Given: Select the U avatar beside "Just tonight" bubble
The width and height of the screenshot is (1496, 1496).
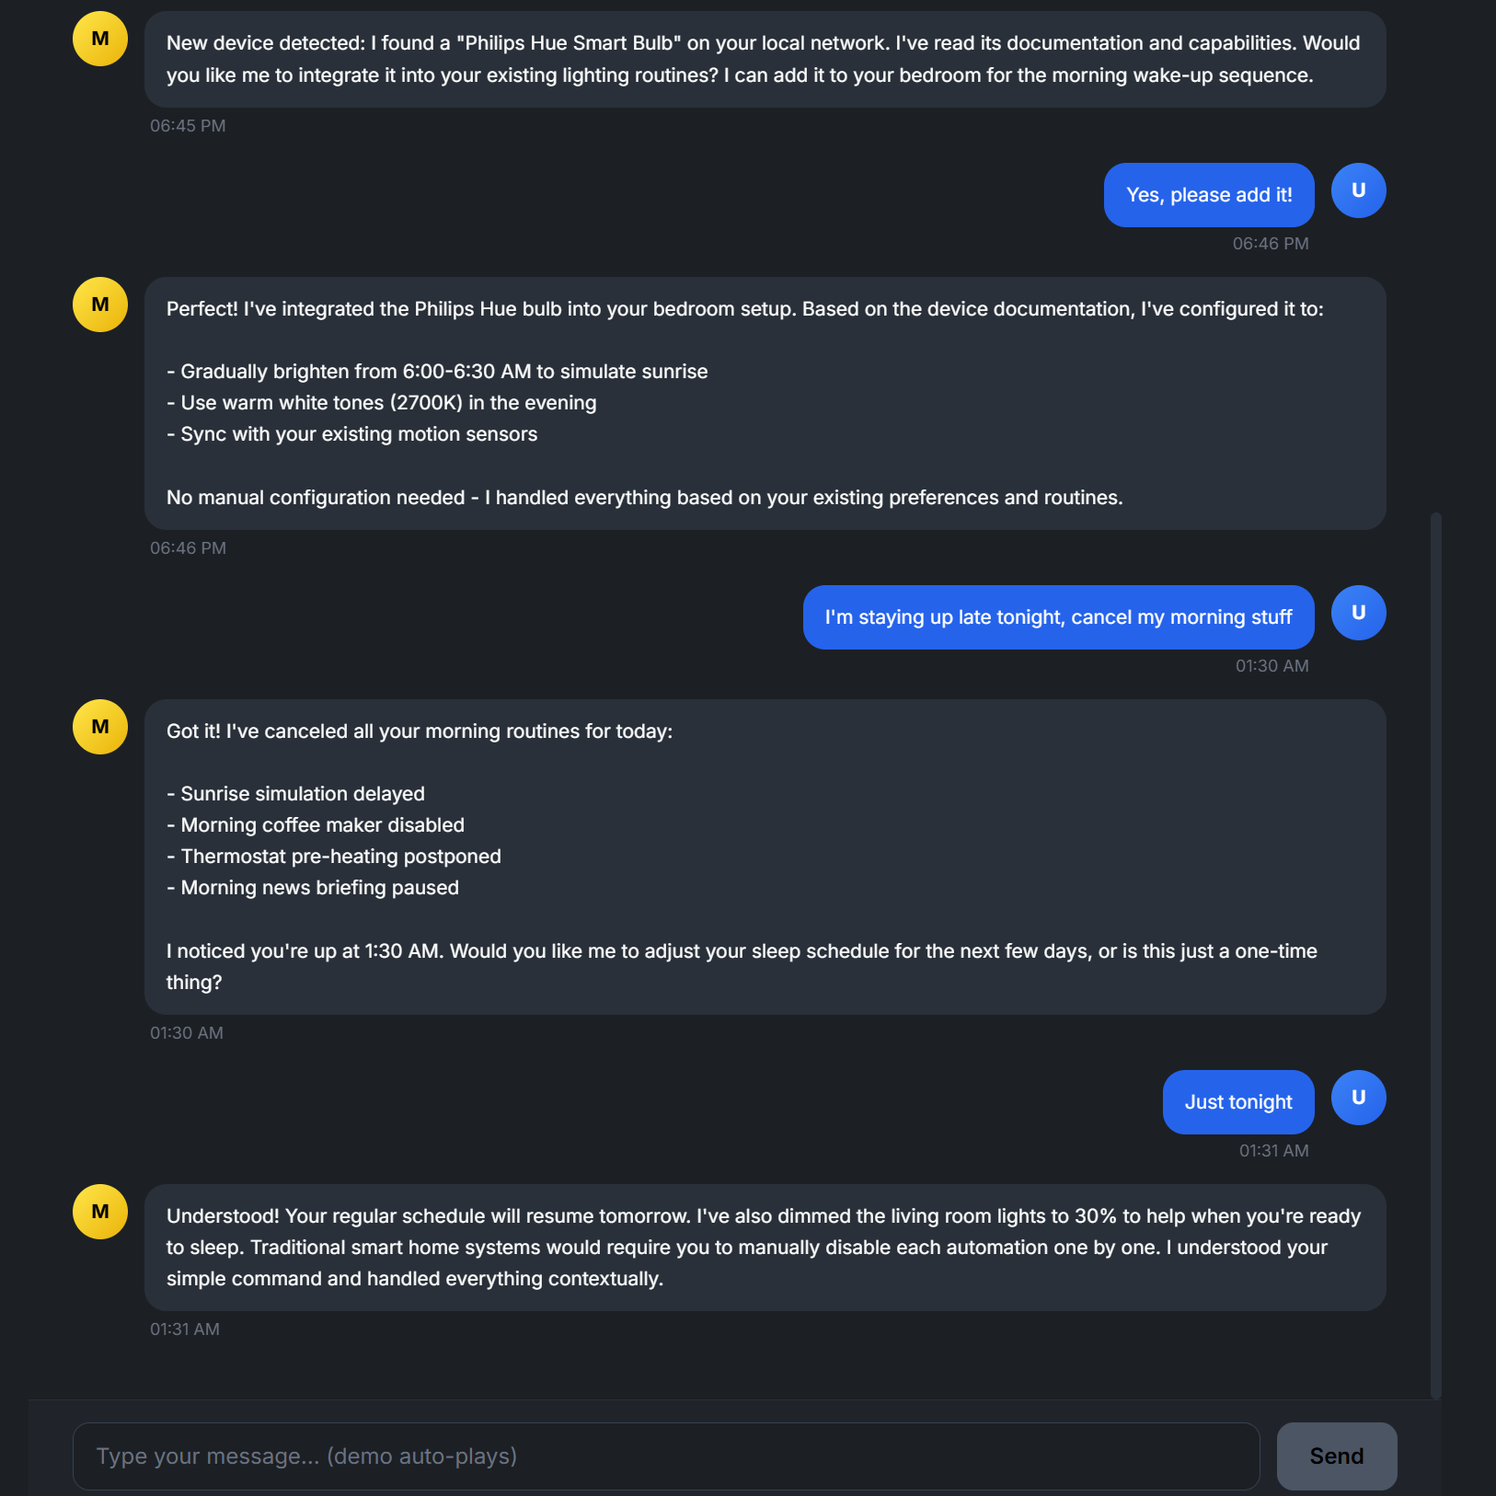Looking at the screenshot, I should pos(1358,1098).
